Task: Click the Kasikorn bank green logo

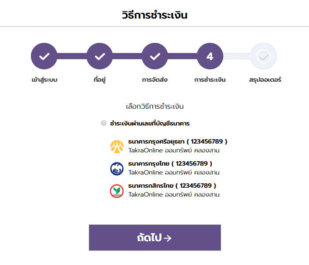Action: point(117,190)
